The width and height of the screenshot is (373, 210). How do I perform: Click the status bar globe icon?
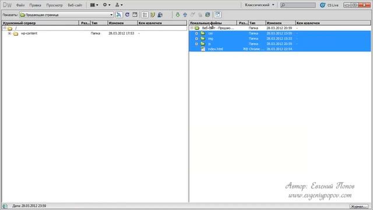(5, 206)
